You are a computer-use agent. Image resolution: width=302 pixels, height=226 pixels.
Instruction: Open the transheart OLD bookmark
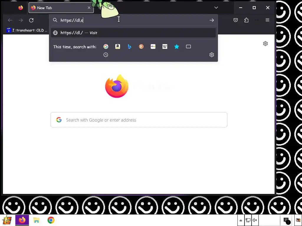pyautogui.click(x=27, y=30)
